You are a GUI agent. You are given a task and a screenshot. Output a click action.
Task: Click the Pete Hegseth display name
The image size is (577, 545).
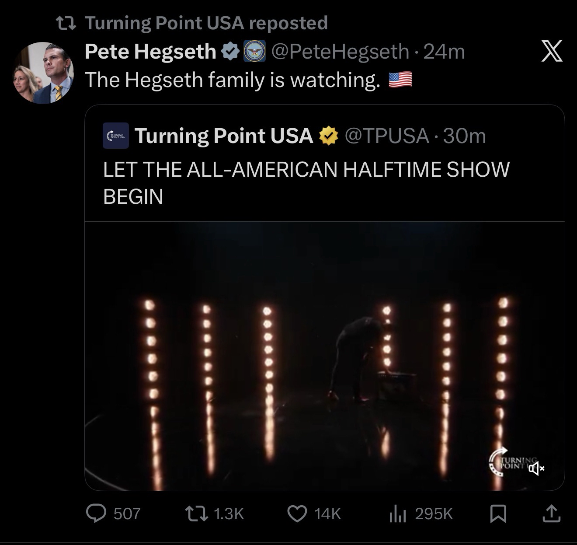[150, 52]
